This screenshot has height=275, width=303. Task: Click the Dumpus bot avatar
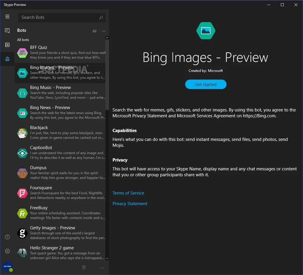pyautogui.click(x=22, y=173)
